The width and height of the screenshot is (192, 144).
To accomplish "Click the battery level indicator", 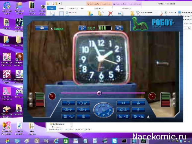I will click(x=105, y=28).
